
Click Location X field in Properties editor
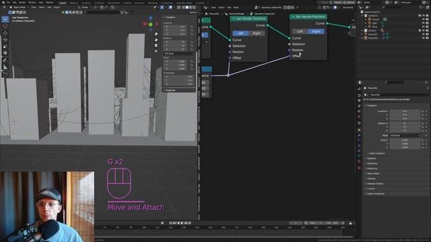pos(405,112)
